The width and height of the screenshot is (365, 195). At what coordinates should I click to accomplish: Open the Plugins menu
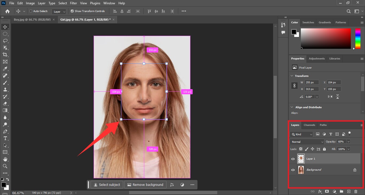coord(95,3)
